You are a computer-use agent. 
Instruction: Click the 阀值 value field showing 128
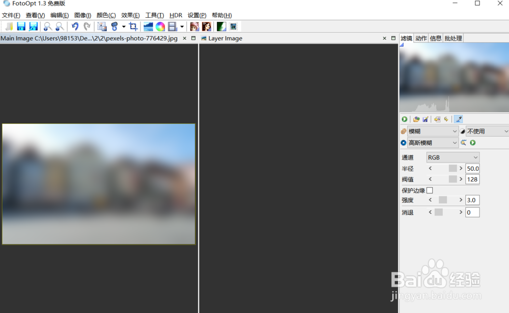pyautogui.click(x=472, y=179)
